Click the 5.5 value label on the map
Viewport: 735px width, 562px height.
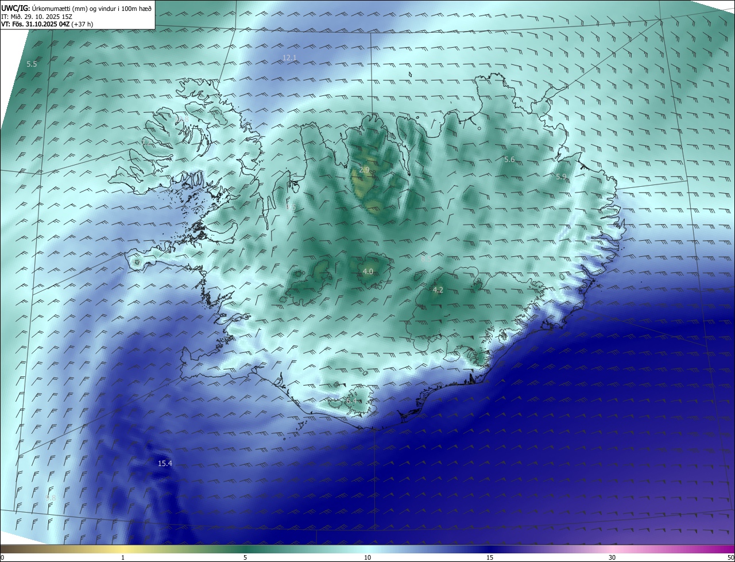point(32,64)
